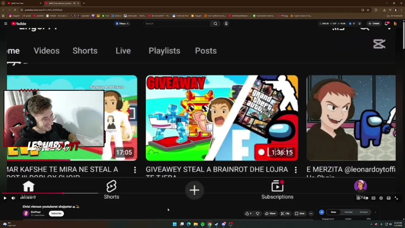This screenshot has width=405, height=228.
Task: Switch to theater mode
Action: pyautogui.click(x=389, y=198)
